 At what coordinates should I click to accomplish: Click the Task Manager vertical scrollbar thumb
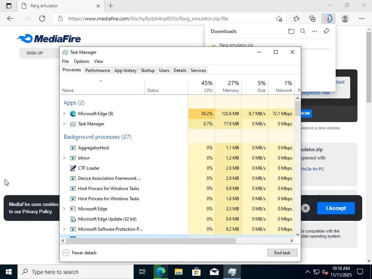[x=298, y=108]
